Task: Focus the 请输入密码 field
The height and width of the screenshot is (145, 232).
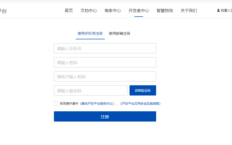Action: click(105, 62)
